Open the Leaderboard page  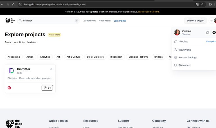click(89, 21)
